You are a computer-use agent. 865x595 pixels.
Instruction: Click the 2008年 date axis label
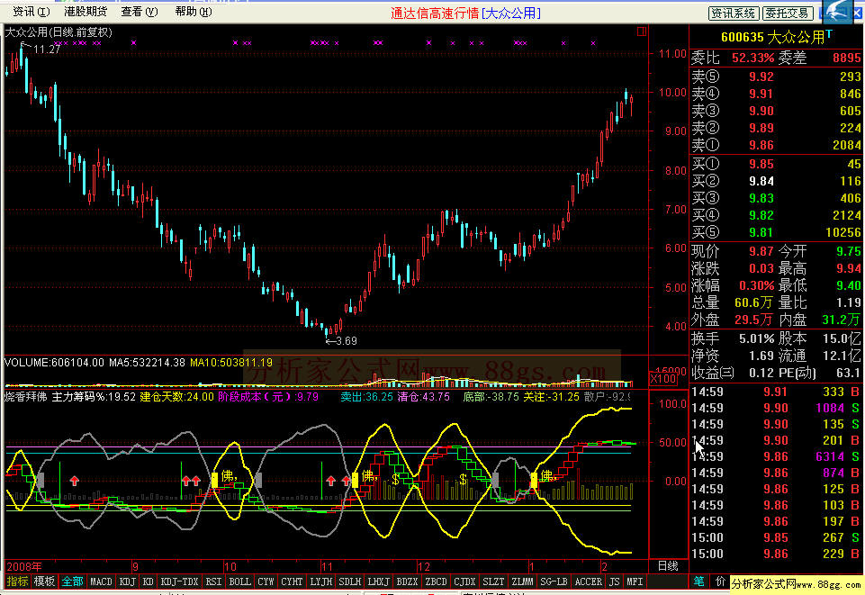[x=23, y=566]
